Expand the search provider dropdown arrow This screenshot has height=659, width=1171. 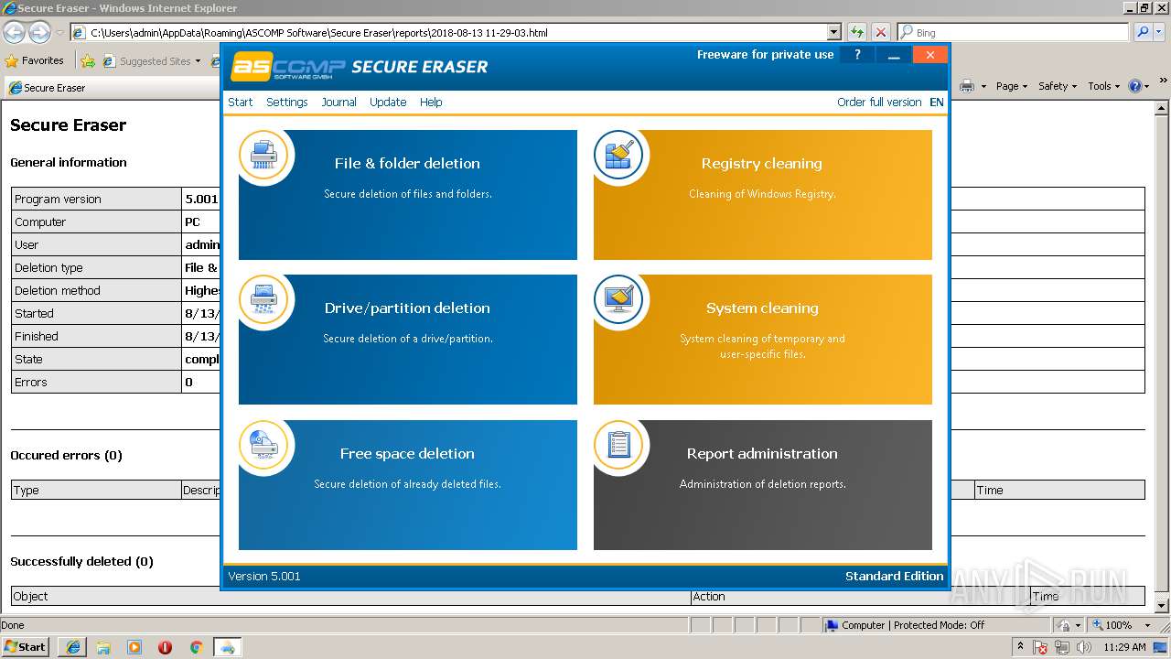(1160, 32)
